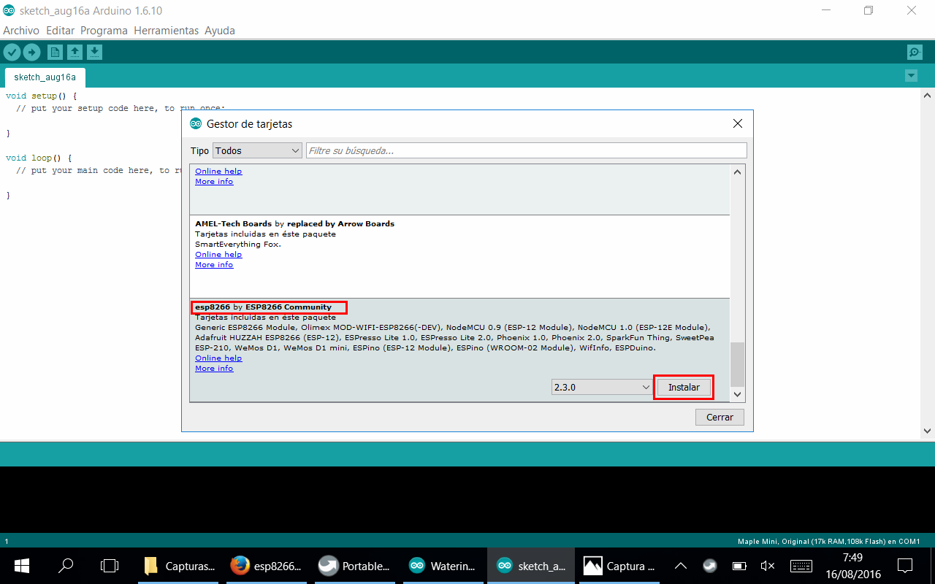Image resolution: width=935 pixels, height=584 pixels.
Task: Click Instalar for the esp8266 package
Action: coord(684,388)
